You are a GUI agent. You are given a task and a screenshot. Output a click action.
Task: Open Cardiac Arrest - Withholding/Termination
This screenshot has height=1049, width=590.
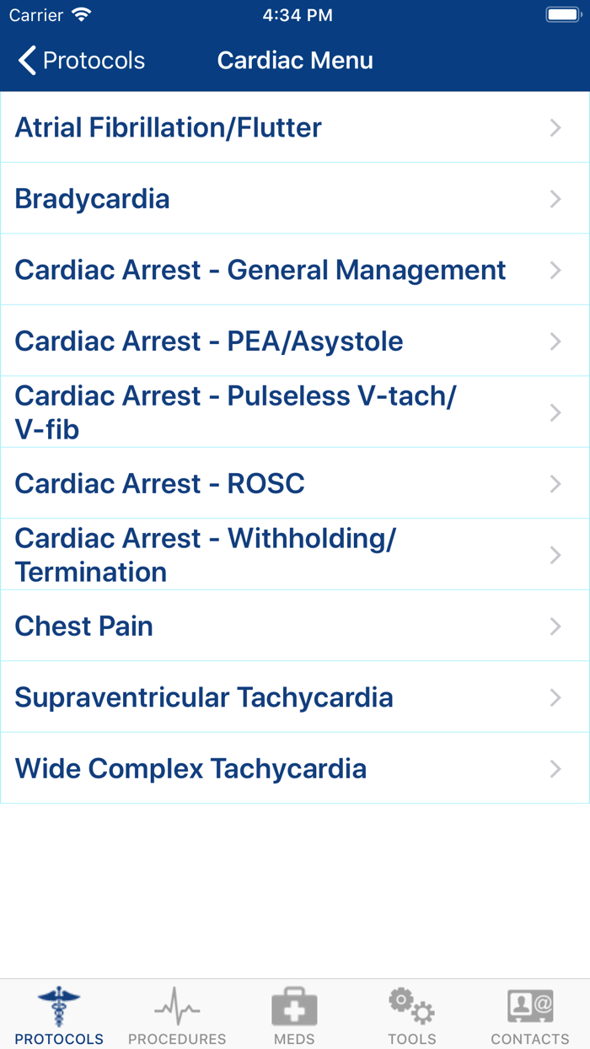(205, 555)
